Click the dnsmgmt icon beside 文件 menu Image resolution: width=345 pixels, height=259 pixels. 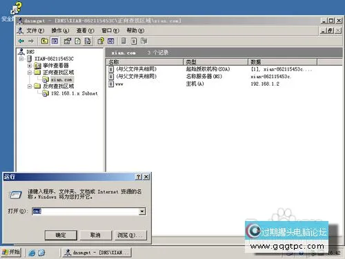point(21,30)
